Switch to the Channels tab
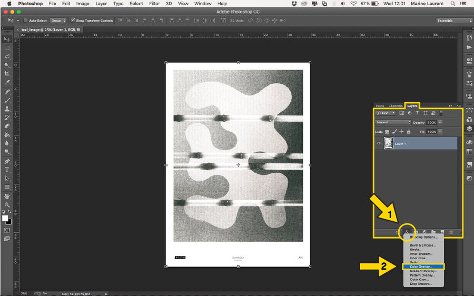This screenshot has height=296, width=474. [x=396, y=106]
